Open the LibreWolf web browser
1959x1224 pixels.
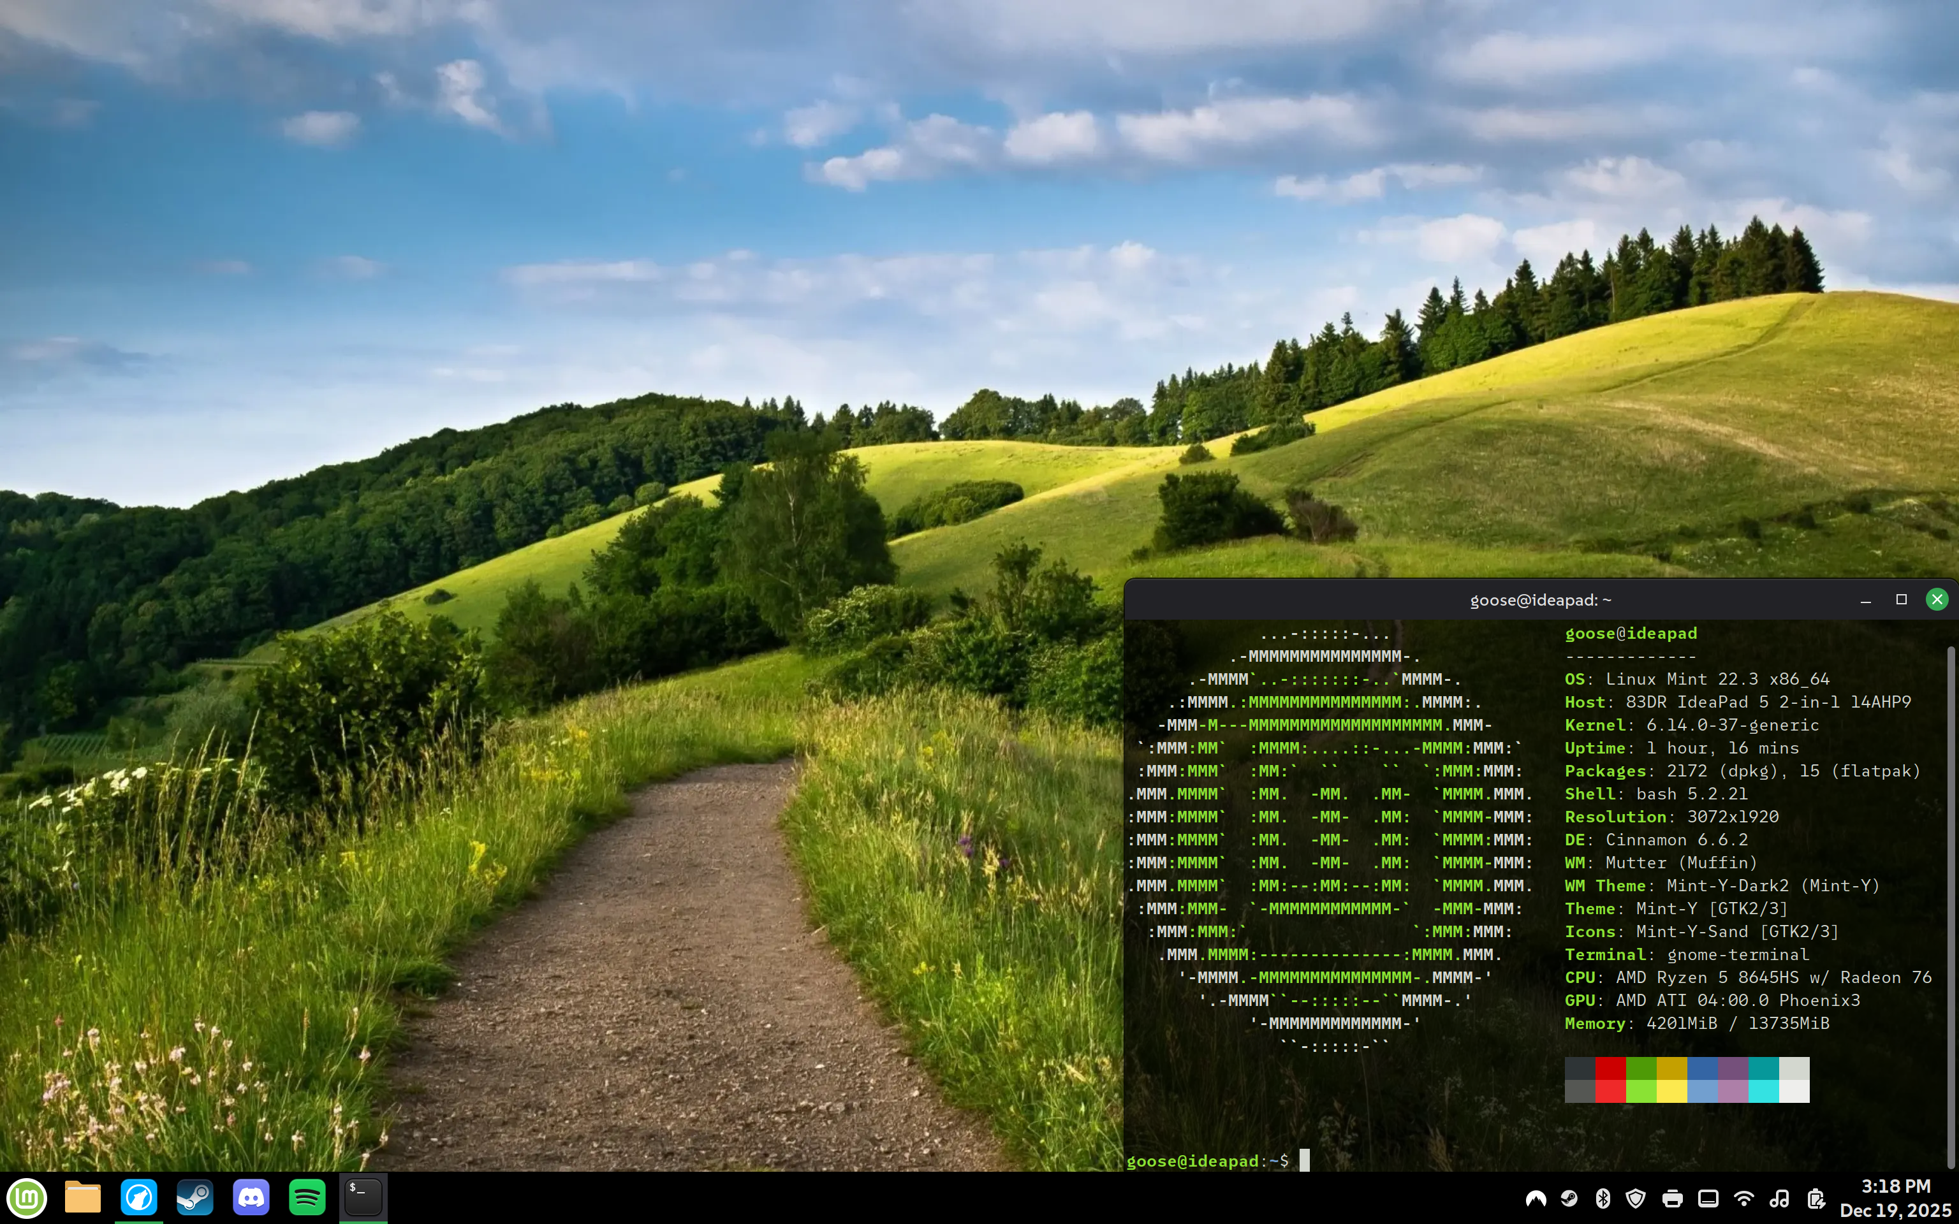(x=139, y=1198)
